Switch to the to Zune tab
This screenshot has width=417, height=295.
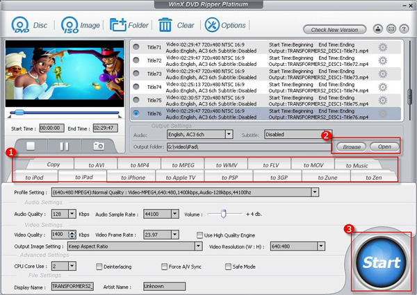pos(327,178)
